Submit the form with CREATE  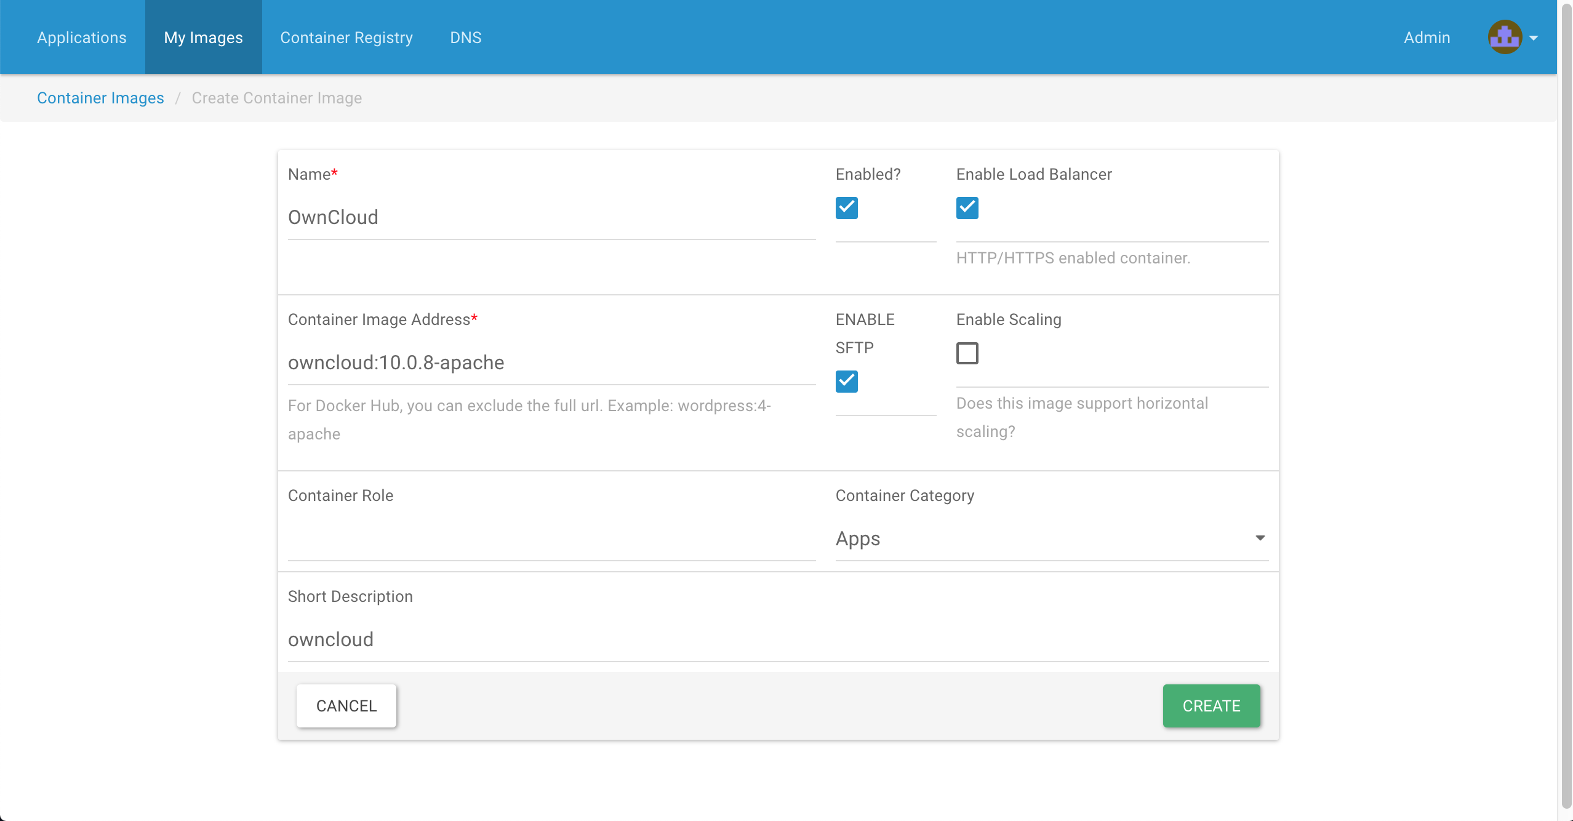pos(1211,706)
